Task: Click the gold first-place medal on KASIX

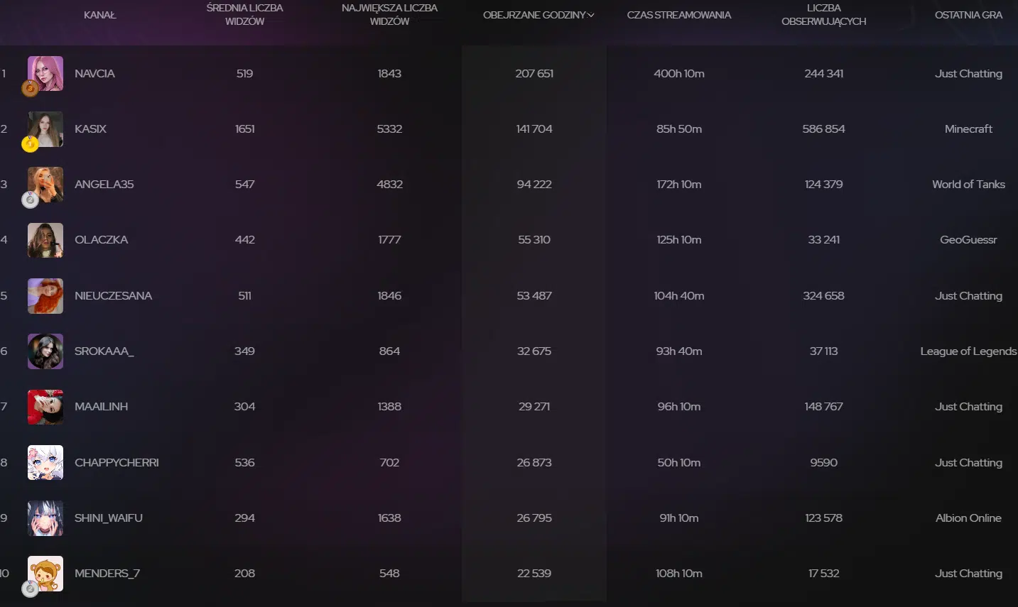Action: click(x=30, y=144)
